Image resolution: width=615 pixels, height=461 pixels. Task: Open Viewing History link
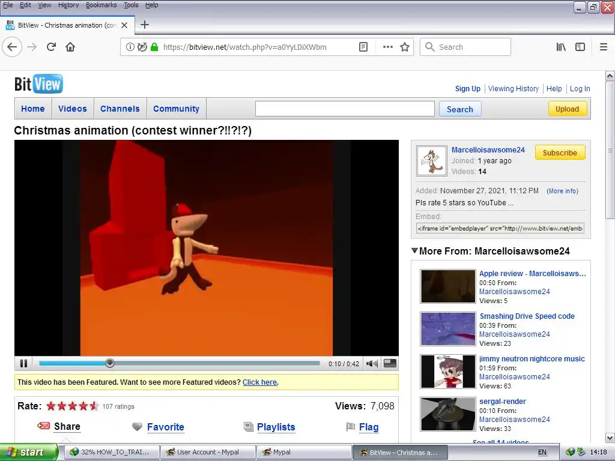click(x=514, y=89)
